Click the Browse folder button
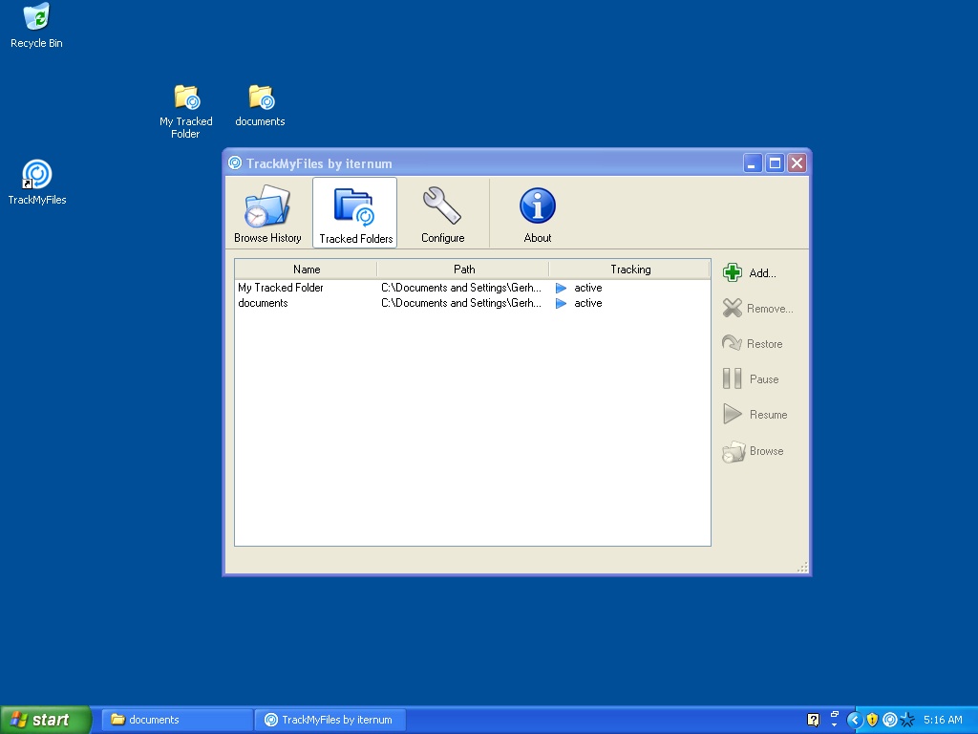This screenshot has height=734, width=978. pyautogui.click(x=753, y=451)
